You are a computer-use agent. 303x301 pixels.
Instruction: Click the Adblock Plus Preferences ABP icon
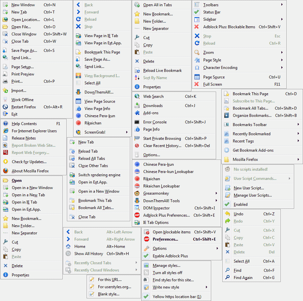click(137, 215)
